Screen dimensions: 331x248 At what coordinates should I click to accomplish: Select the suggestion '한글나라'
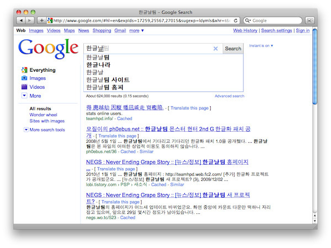tap(163, 64)
